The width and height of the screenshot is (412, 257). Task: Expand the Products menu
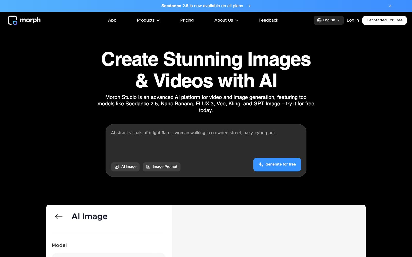pyautogui.click(x=148, y=20)
